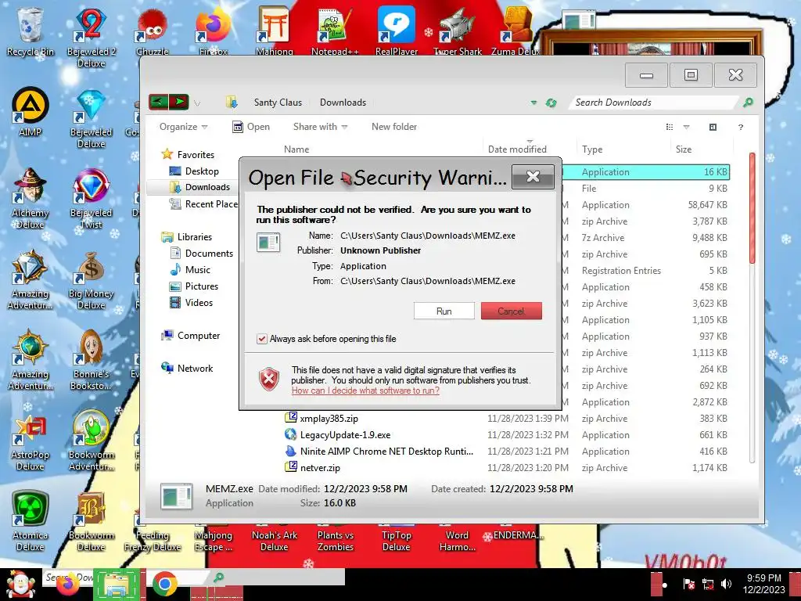Launch Notepad++ desktop shortcut
This screenshot has width=801, height=601.
[x=335, y=31]
